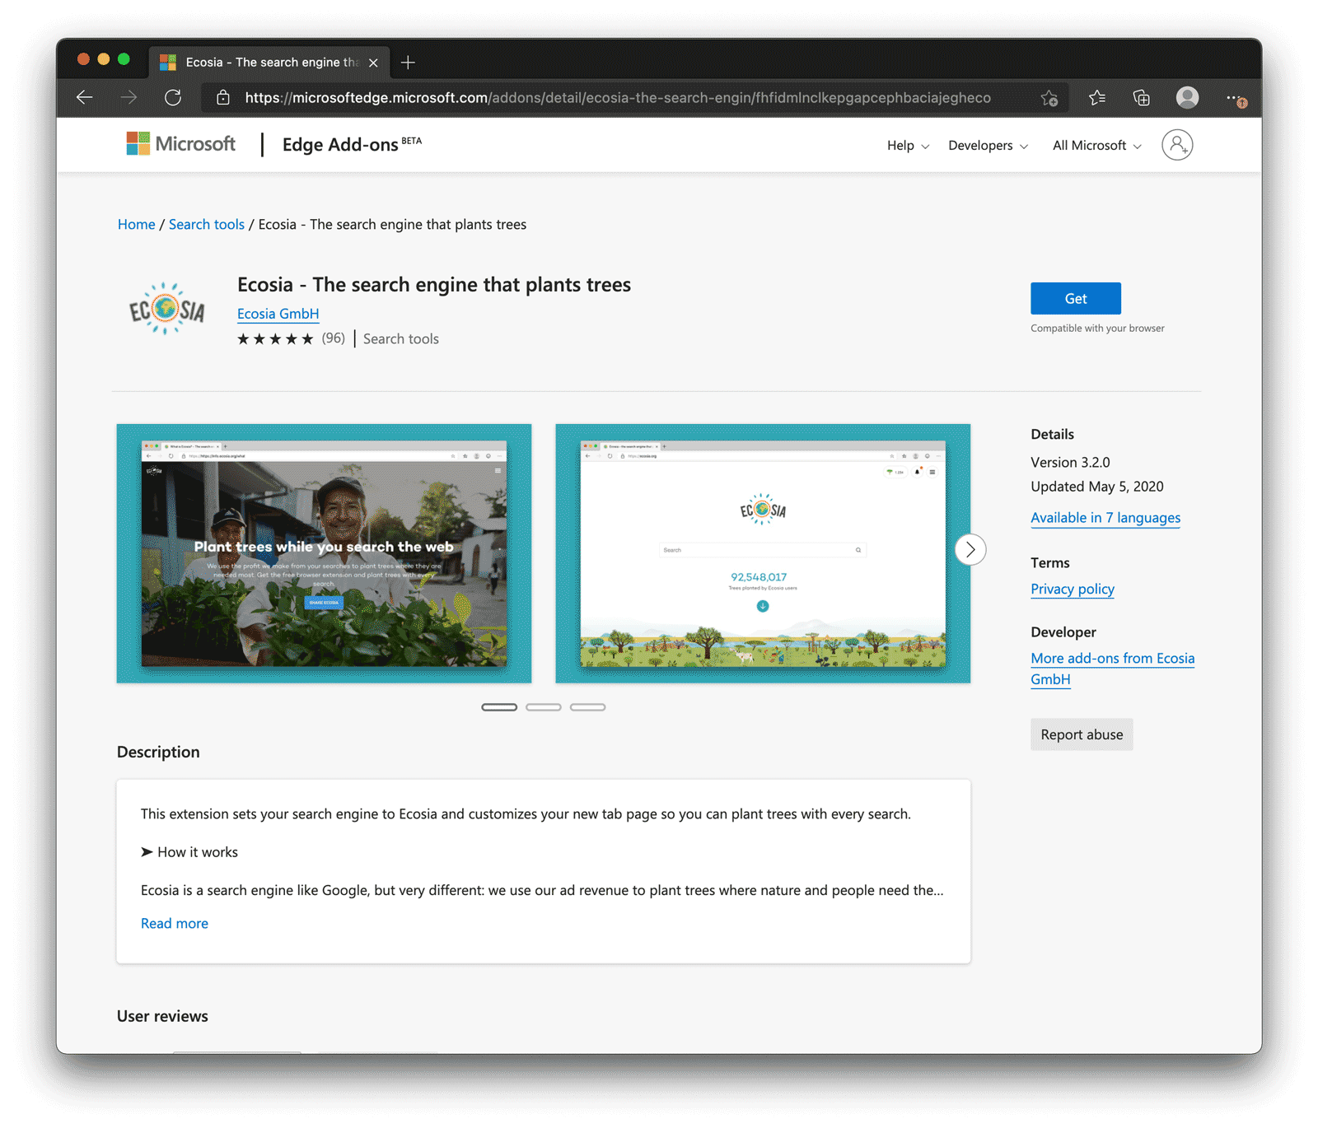Viewport: 1318px width, 1128px height.
Task: Click the How it works line
Action: (189, 852)
